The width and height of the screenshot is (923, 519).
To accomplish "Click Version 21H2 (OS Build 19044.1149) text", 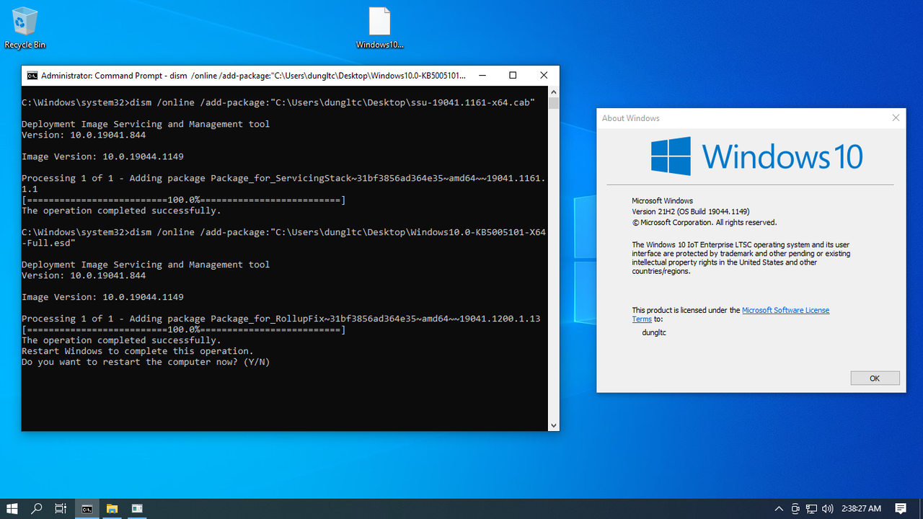I will (691, 212).
